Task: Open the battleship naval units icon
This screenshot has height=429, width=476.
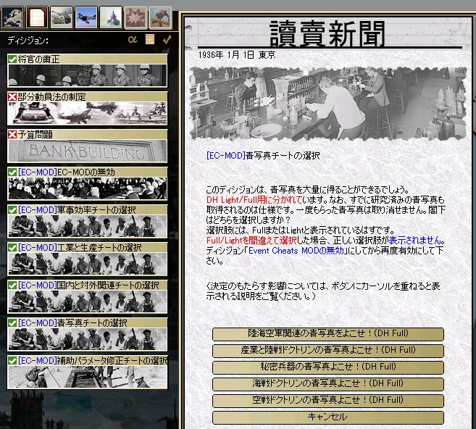Action: click(x=112, y=16)
